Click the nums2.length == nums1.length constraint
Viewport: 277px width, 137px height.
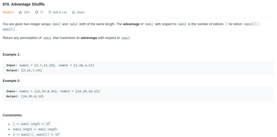pyautogui.click(x=35, y=129)
